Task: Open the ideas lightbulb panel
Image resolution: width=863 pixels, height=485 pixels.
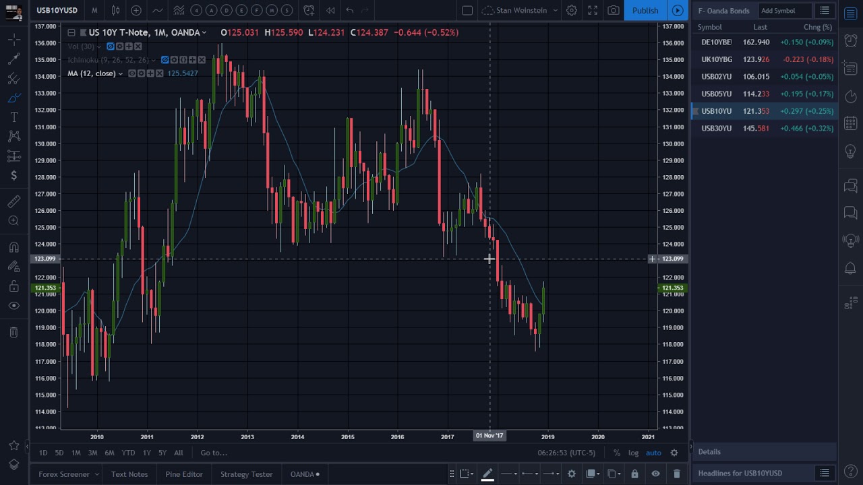Action: click(851, 152)
